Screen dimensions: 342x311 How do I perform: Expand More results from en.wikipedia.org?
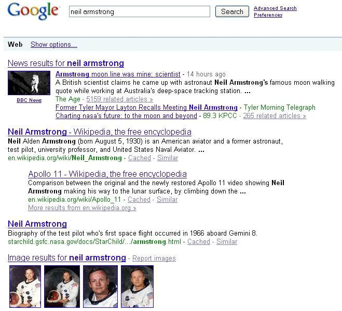pyautogui.click(x=82, y=208)
